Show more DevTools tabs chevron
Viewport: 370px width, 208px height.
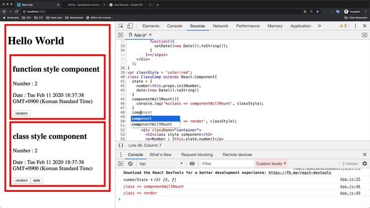tap(320, 26)
